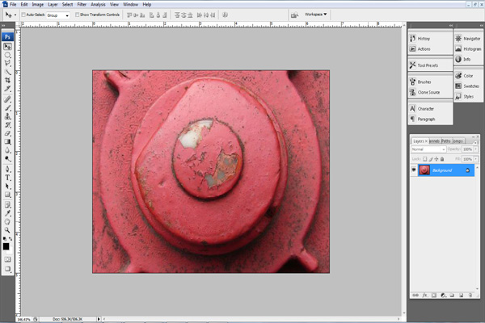Select the Path Selection tool
This screenshot has width=485, height=323.
pos(7,186)
